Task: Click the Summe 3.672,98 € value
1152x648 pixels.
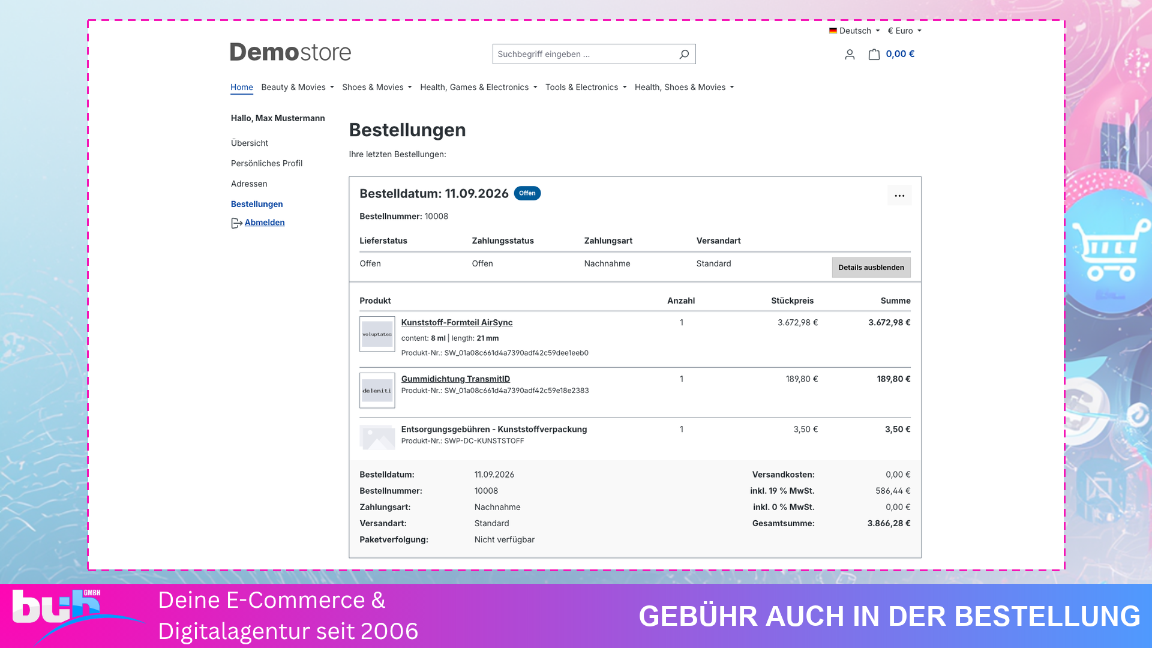Action: tap(889, 323)
